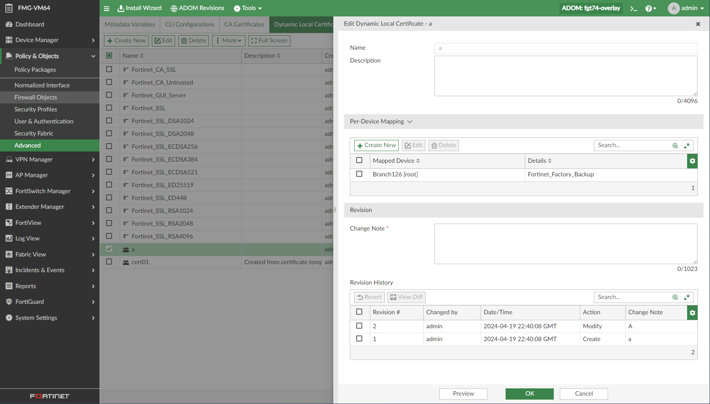Click the green OK button
The height and width of the screenshot is (404, 710).
click(x=529, y=394)
